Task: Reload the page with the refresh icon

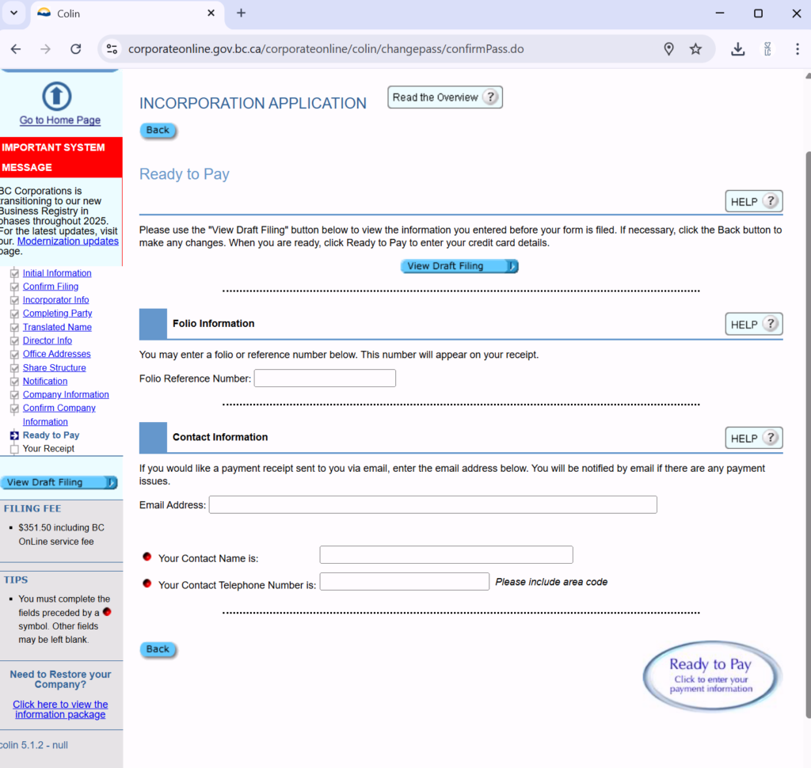Action: coord(76,49)
